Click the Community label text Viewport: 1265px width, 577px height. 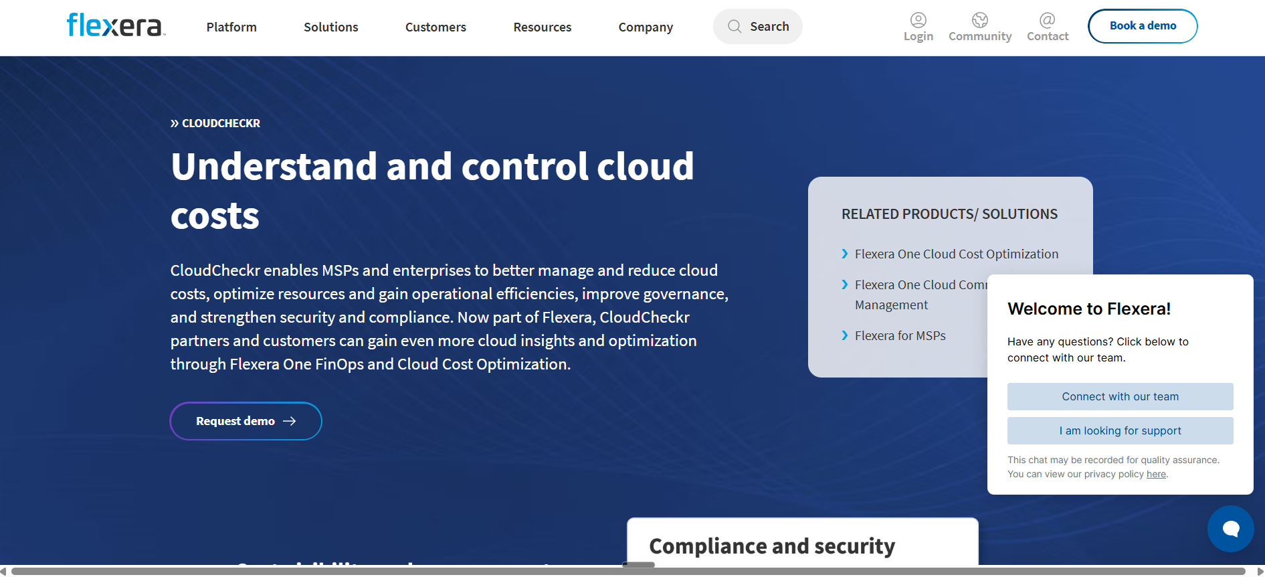pyautogui.click(x=980, y=36)
